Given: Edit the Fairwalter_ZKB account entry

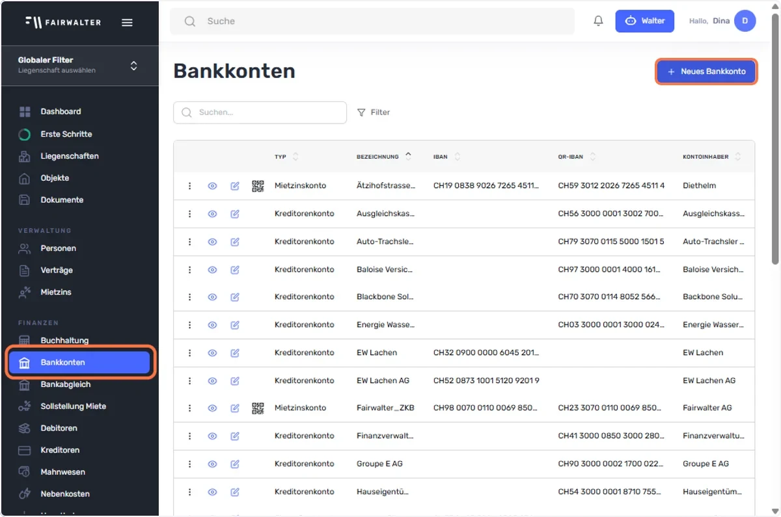Looking at the screenshot, I should [x=235, y=408].
